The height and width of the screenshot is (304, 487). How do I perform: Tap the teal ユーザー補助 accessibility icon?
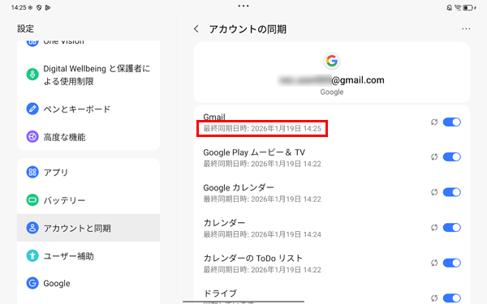[x=32, y=256]
